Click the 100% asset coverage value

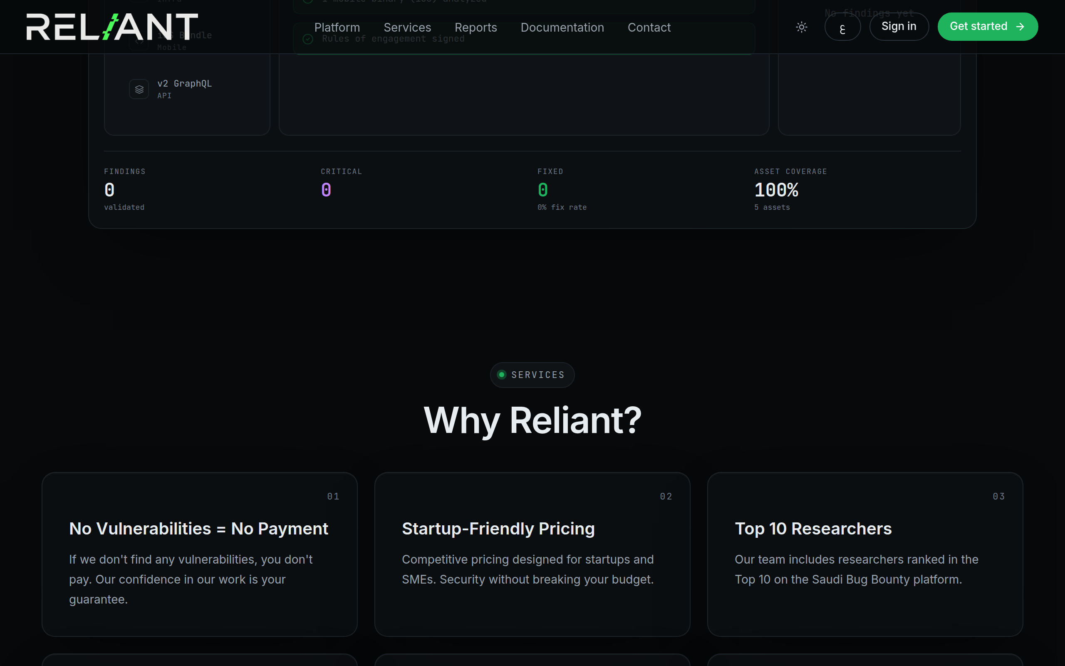pos(776,190)
